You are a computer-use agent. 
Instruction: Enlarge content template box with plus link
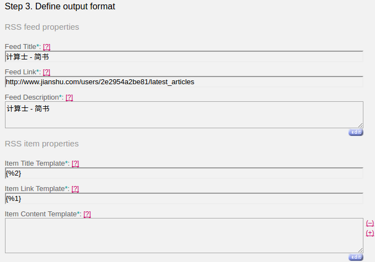click(369, 233)
